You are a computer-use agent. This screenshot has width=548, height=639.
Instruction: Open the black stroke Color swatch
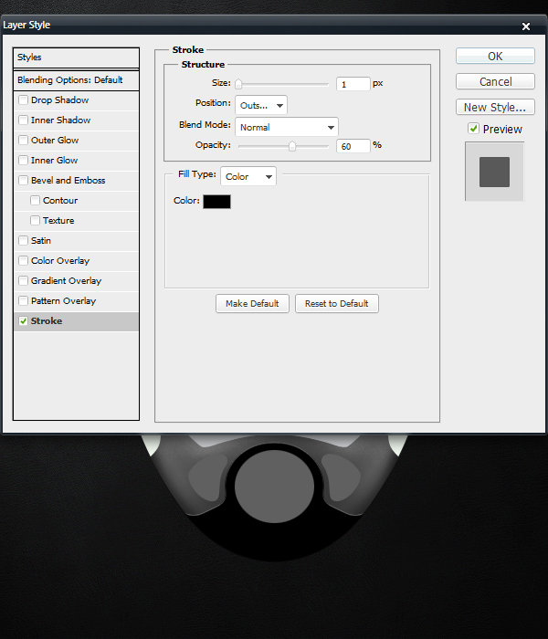[217, 202]
